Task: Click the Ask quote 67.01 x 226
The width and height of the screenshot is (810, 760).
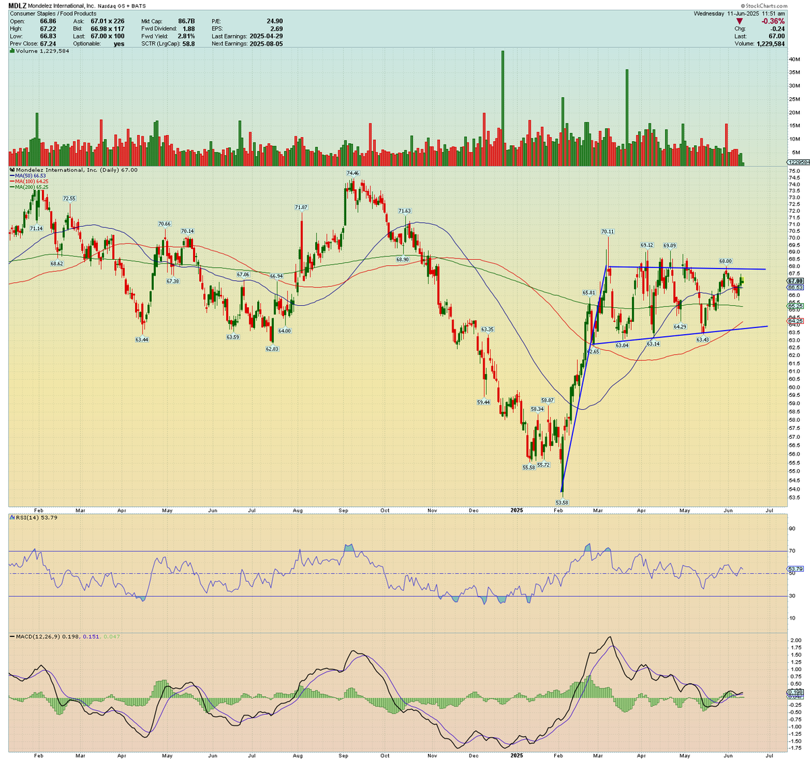Action: click(x=107, y=22)
